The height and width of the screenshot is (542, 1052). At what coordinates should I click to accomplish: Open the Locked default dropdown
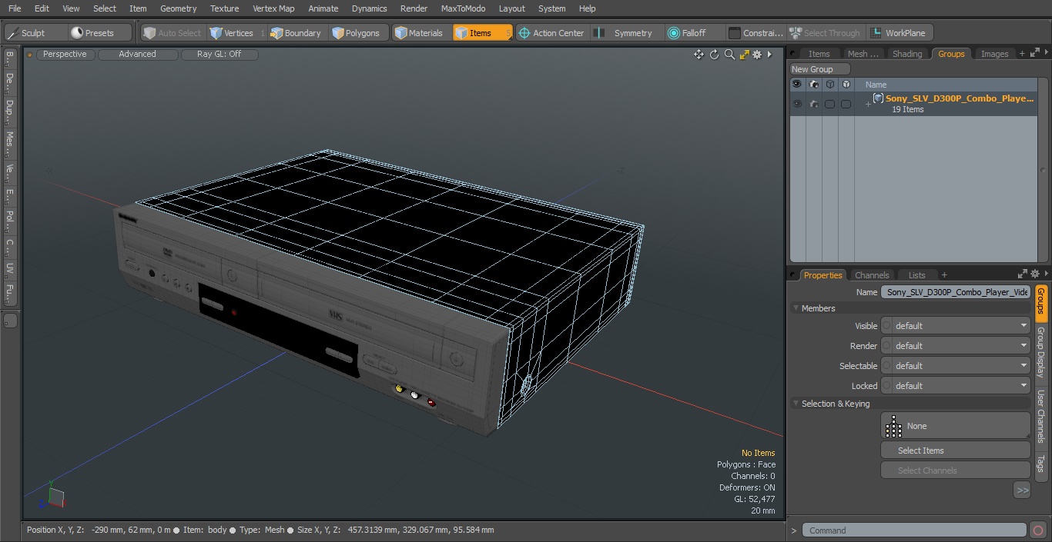[x=961, y=386]
